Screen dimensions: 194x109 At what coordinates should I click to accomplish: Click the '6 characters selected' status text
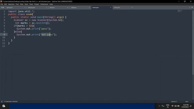pos(11,101)
